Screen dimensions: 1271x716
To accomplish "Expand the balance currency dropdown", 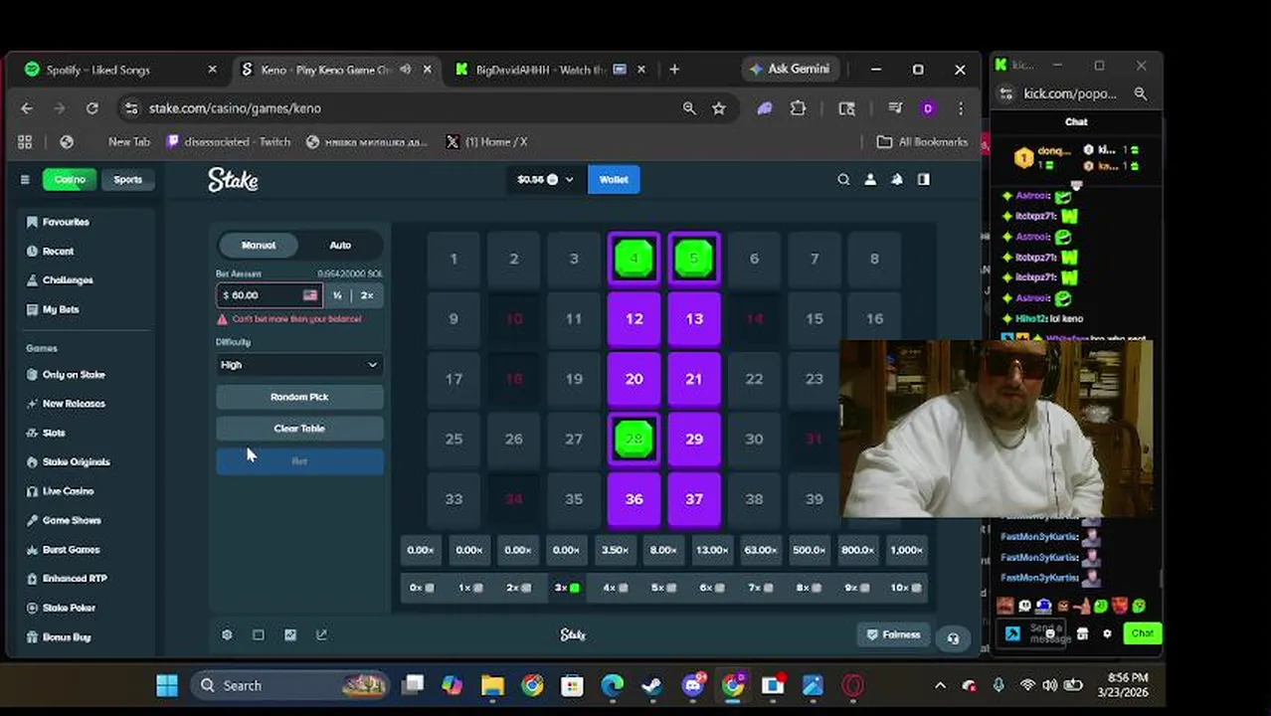I will click(569, 180).
